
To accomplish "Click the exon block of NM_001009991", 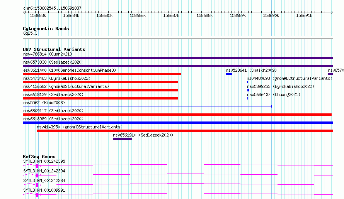I will click(x=37, y=195).
